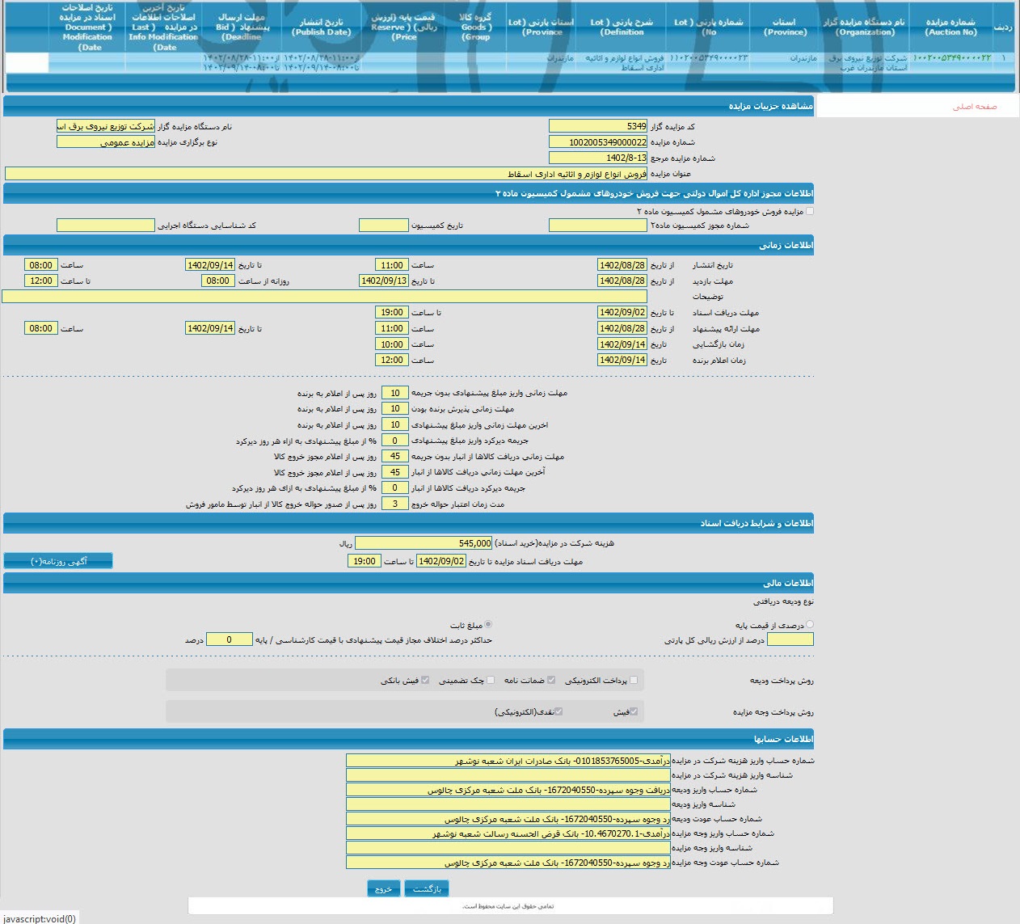
Task: Click the زمان بازگشایی date field
Action: (622, 344)
